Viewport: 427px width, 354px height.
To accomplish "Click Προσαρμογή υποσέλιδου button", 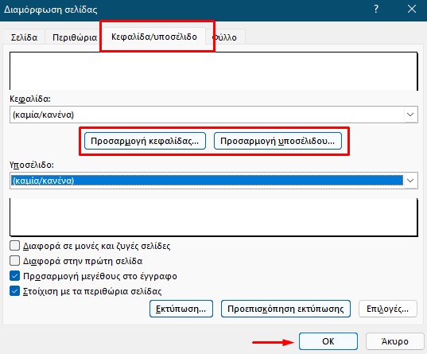I will [278, 141].
